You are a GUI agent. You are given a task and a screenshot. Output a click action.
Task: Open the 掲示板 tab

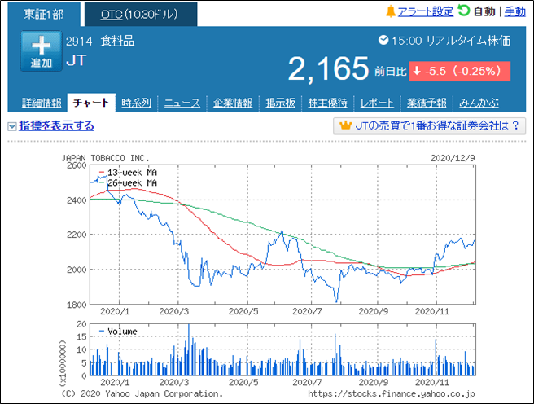280,103
